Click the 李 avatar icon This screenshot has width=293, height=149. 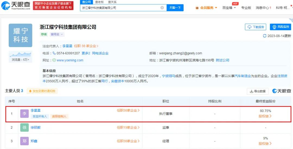(24, 113)
